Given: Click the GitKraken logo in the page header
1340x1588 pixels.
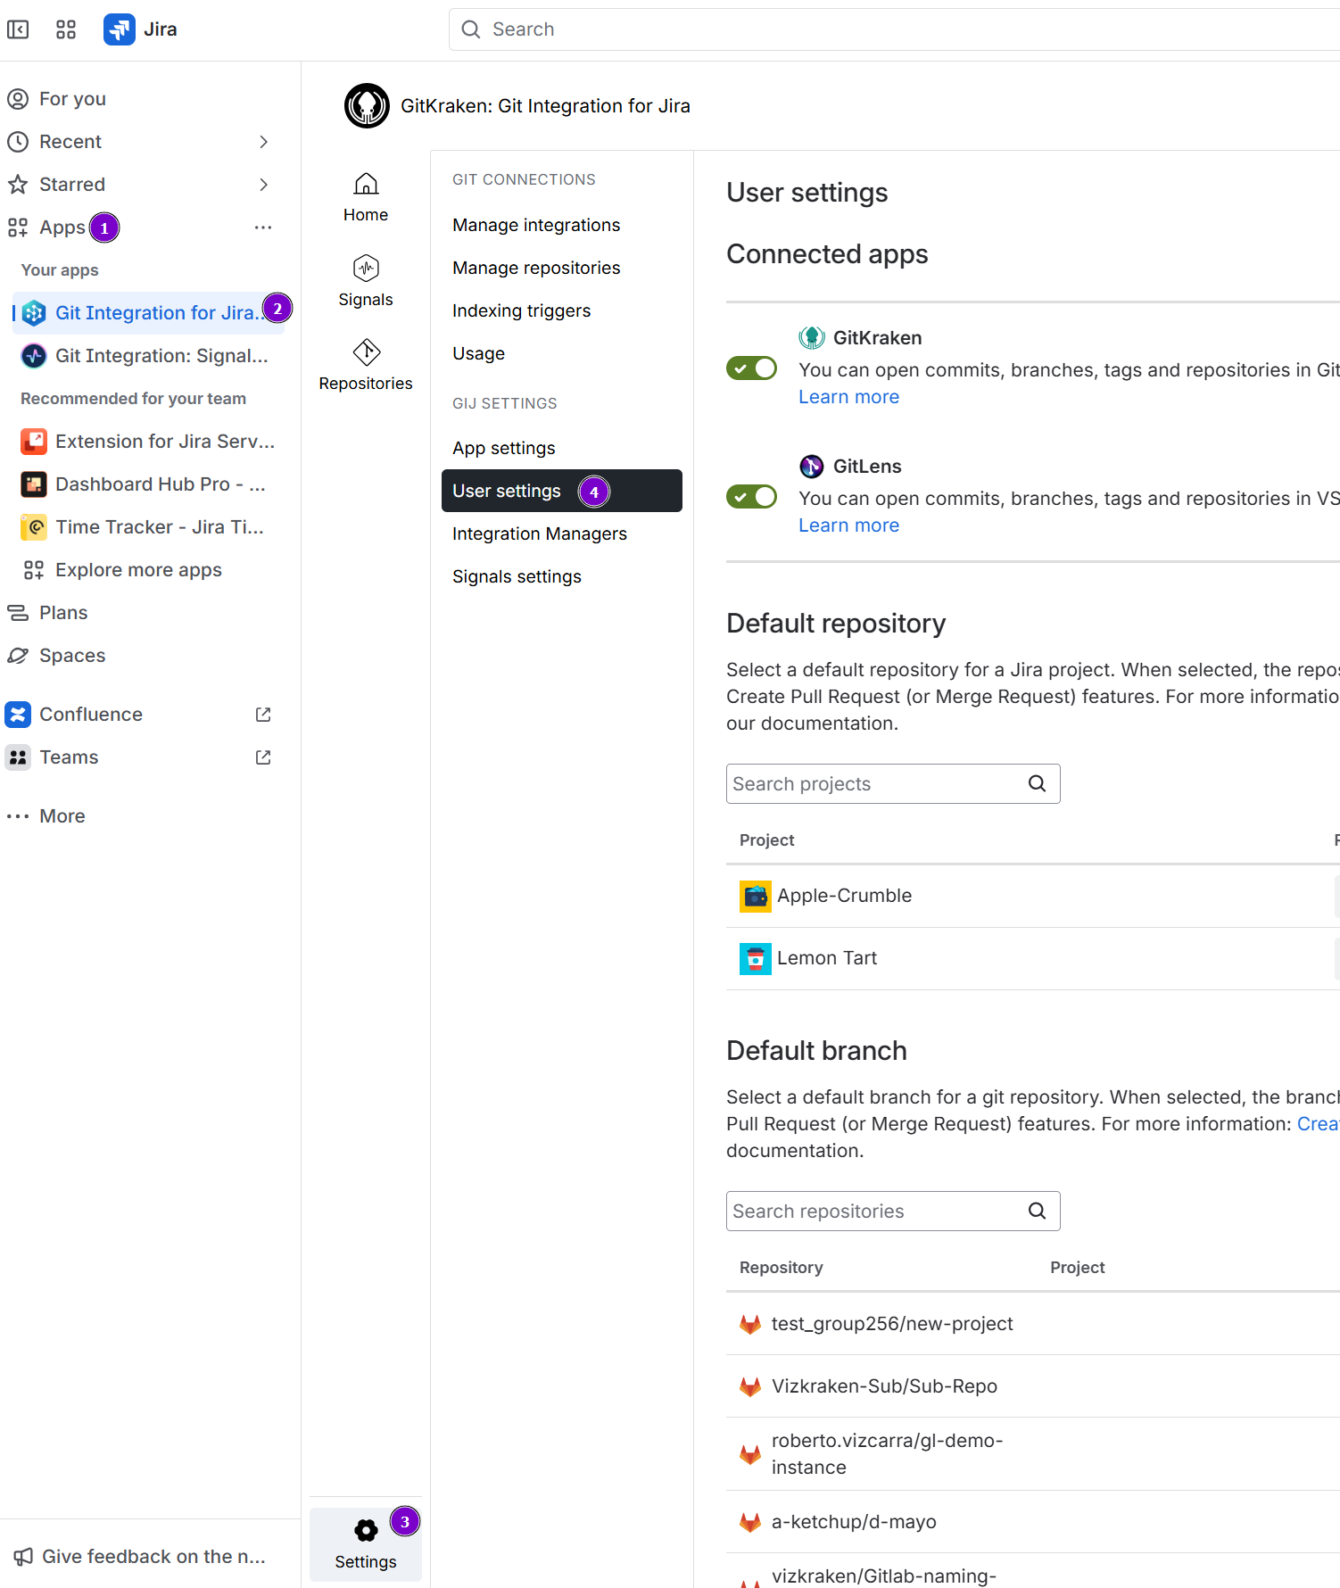Looking at the screenshot, I should [x=367, y=106].
